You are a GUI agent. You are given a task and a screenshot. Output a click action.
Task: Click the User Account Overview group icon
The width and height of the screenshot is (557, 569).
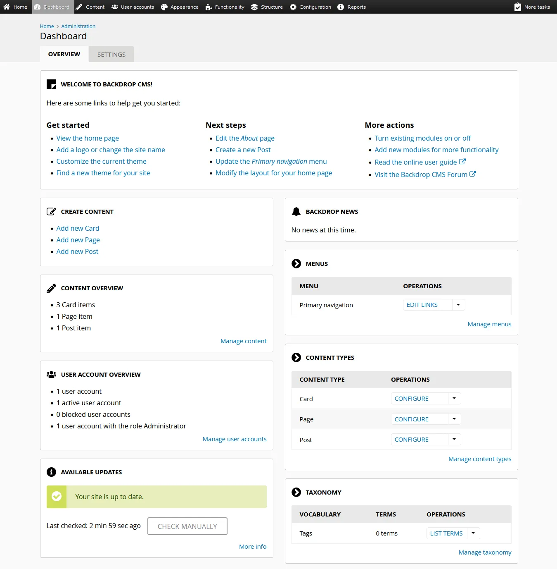click(x=51, y=374)
